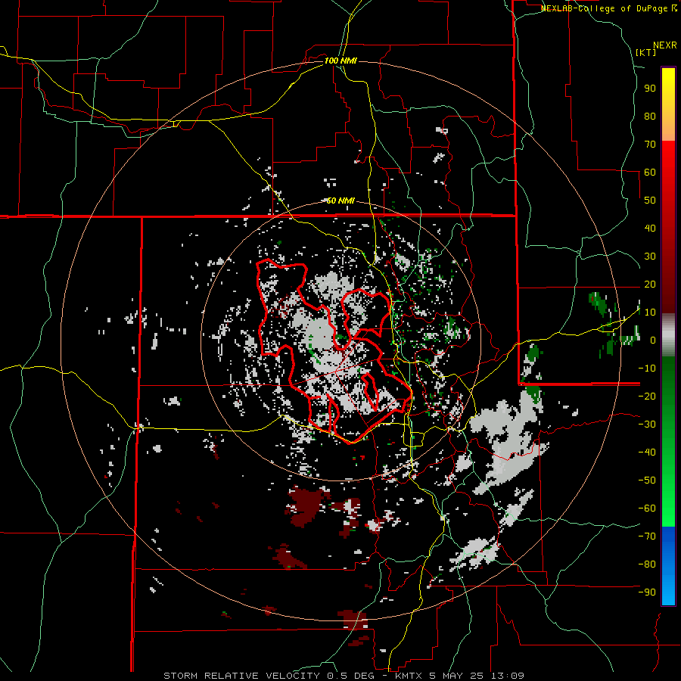This screenshot has height=681, width=681.
Task: Click the 0.5 DEG elevation text
Action: tap(353, 676)
